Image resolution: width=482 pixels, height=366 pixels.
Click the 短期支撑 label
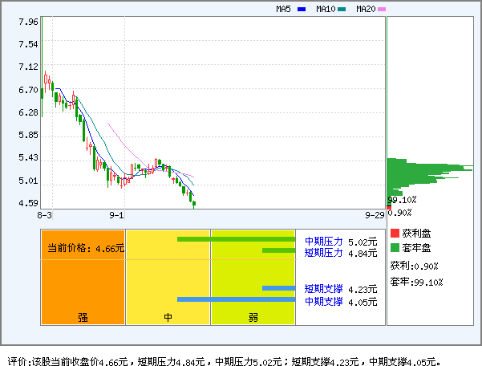(x=324, y=289)
